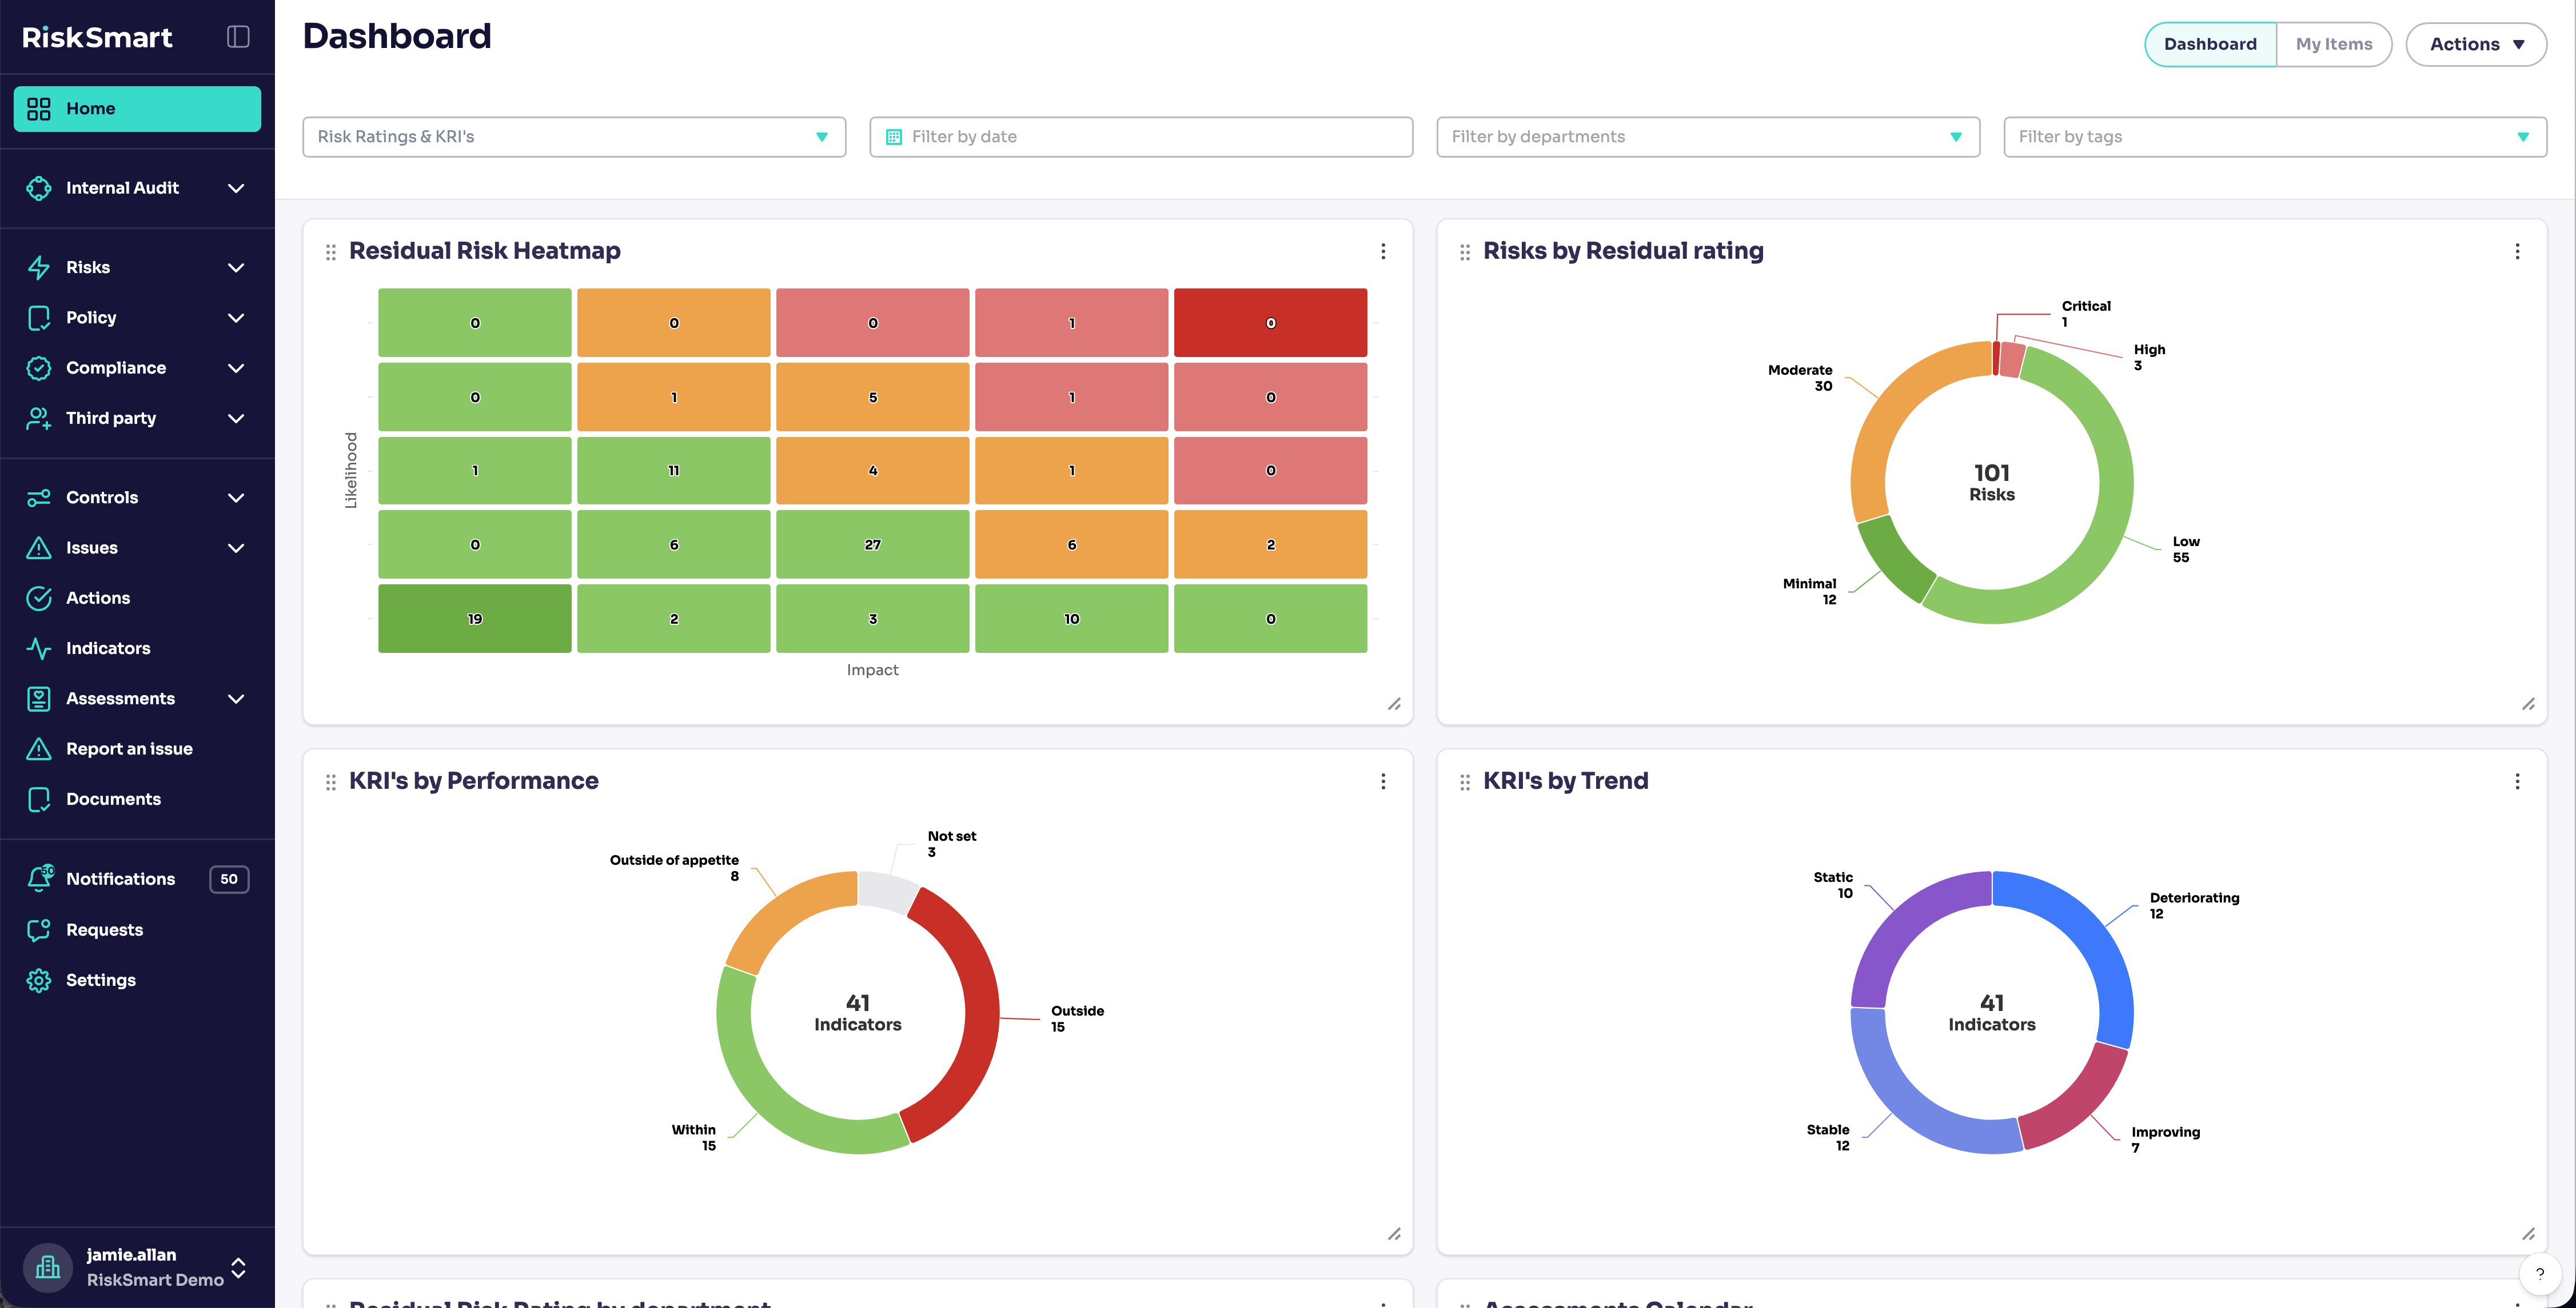
Task: Click the heatmap cell showing 11
Action: pos(673,471)
